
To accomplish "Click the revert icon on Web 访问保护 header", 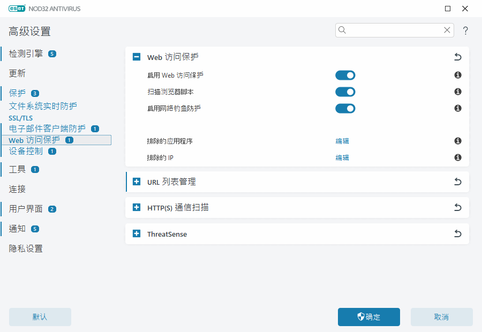I will [457, 57].
